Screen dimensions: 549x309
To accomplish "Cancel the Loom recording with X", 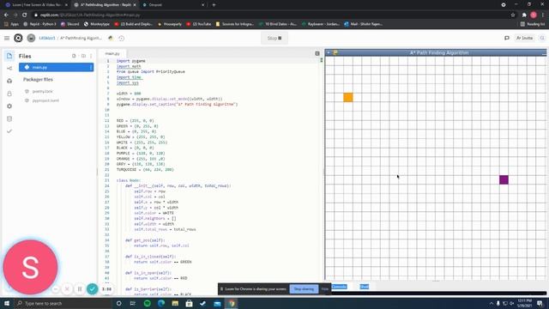I will (67, 289).
